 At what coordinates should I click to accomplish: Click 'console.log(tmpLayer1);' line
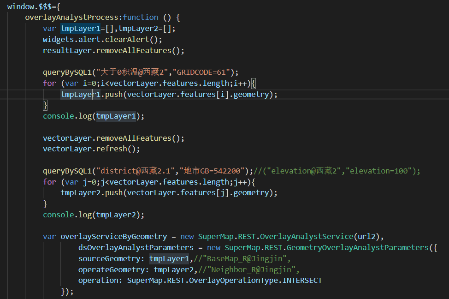(94, 116)
